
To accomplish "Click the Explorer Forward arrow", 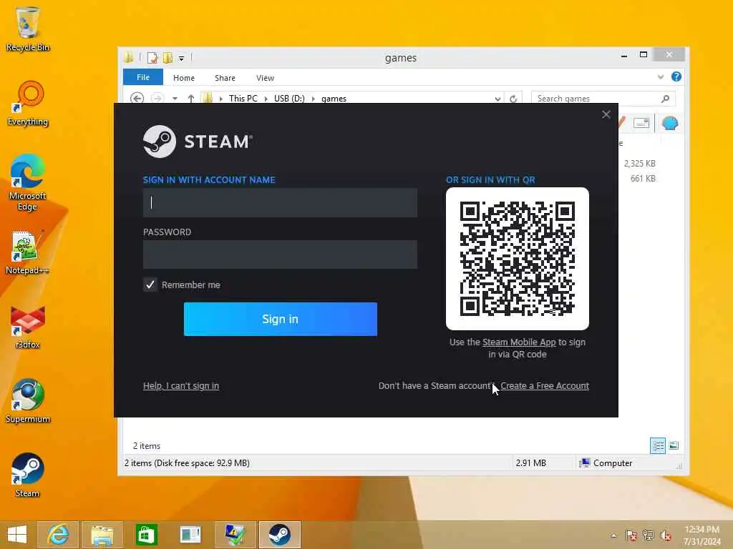I will 157,98.
